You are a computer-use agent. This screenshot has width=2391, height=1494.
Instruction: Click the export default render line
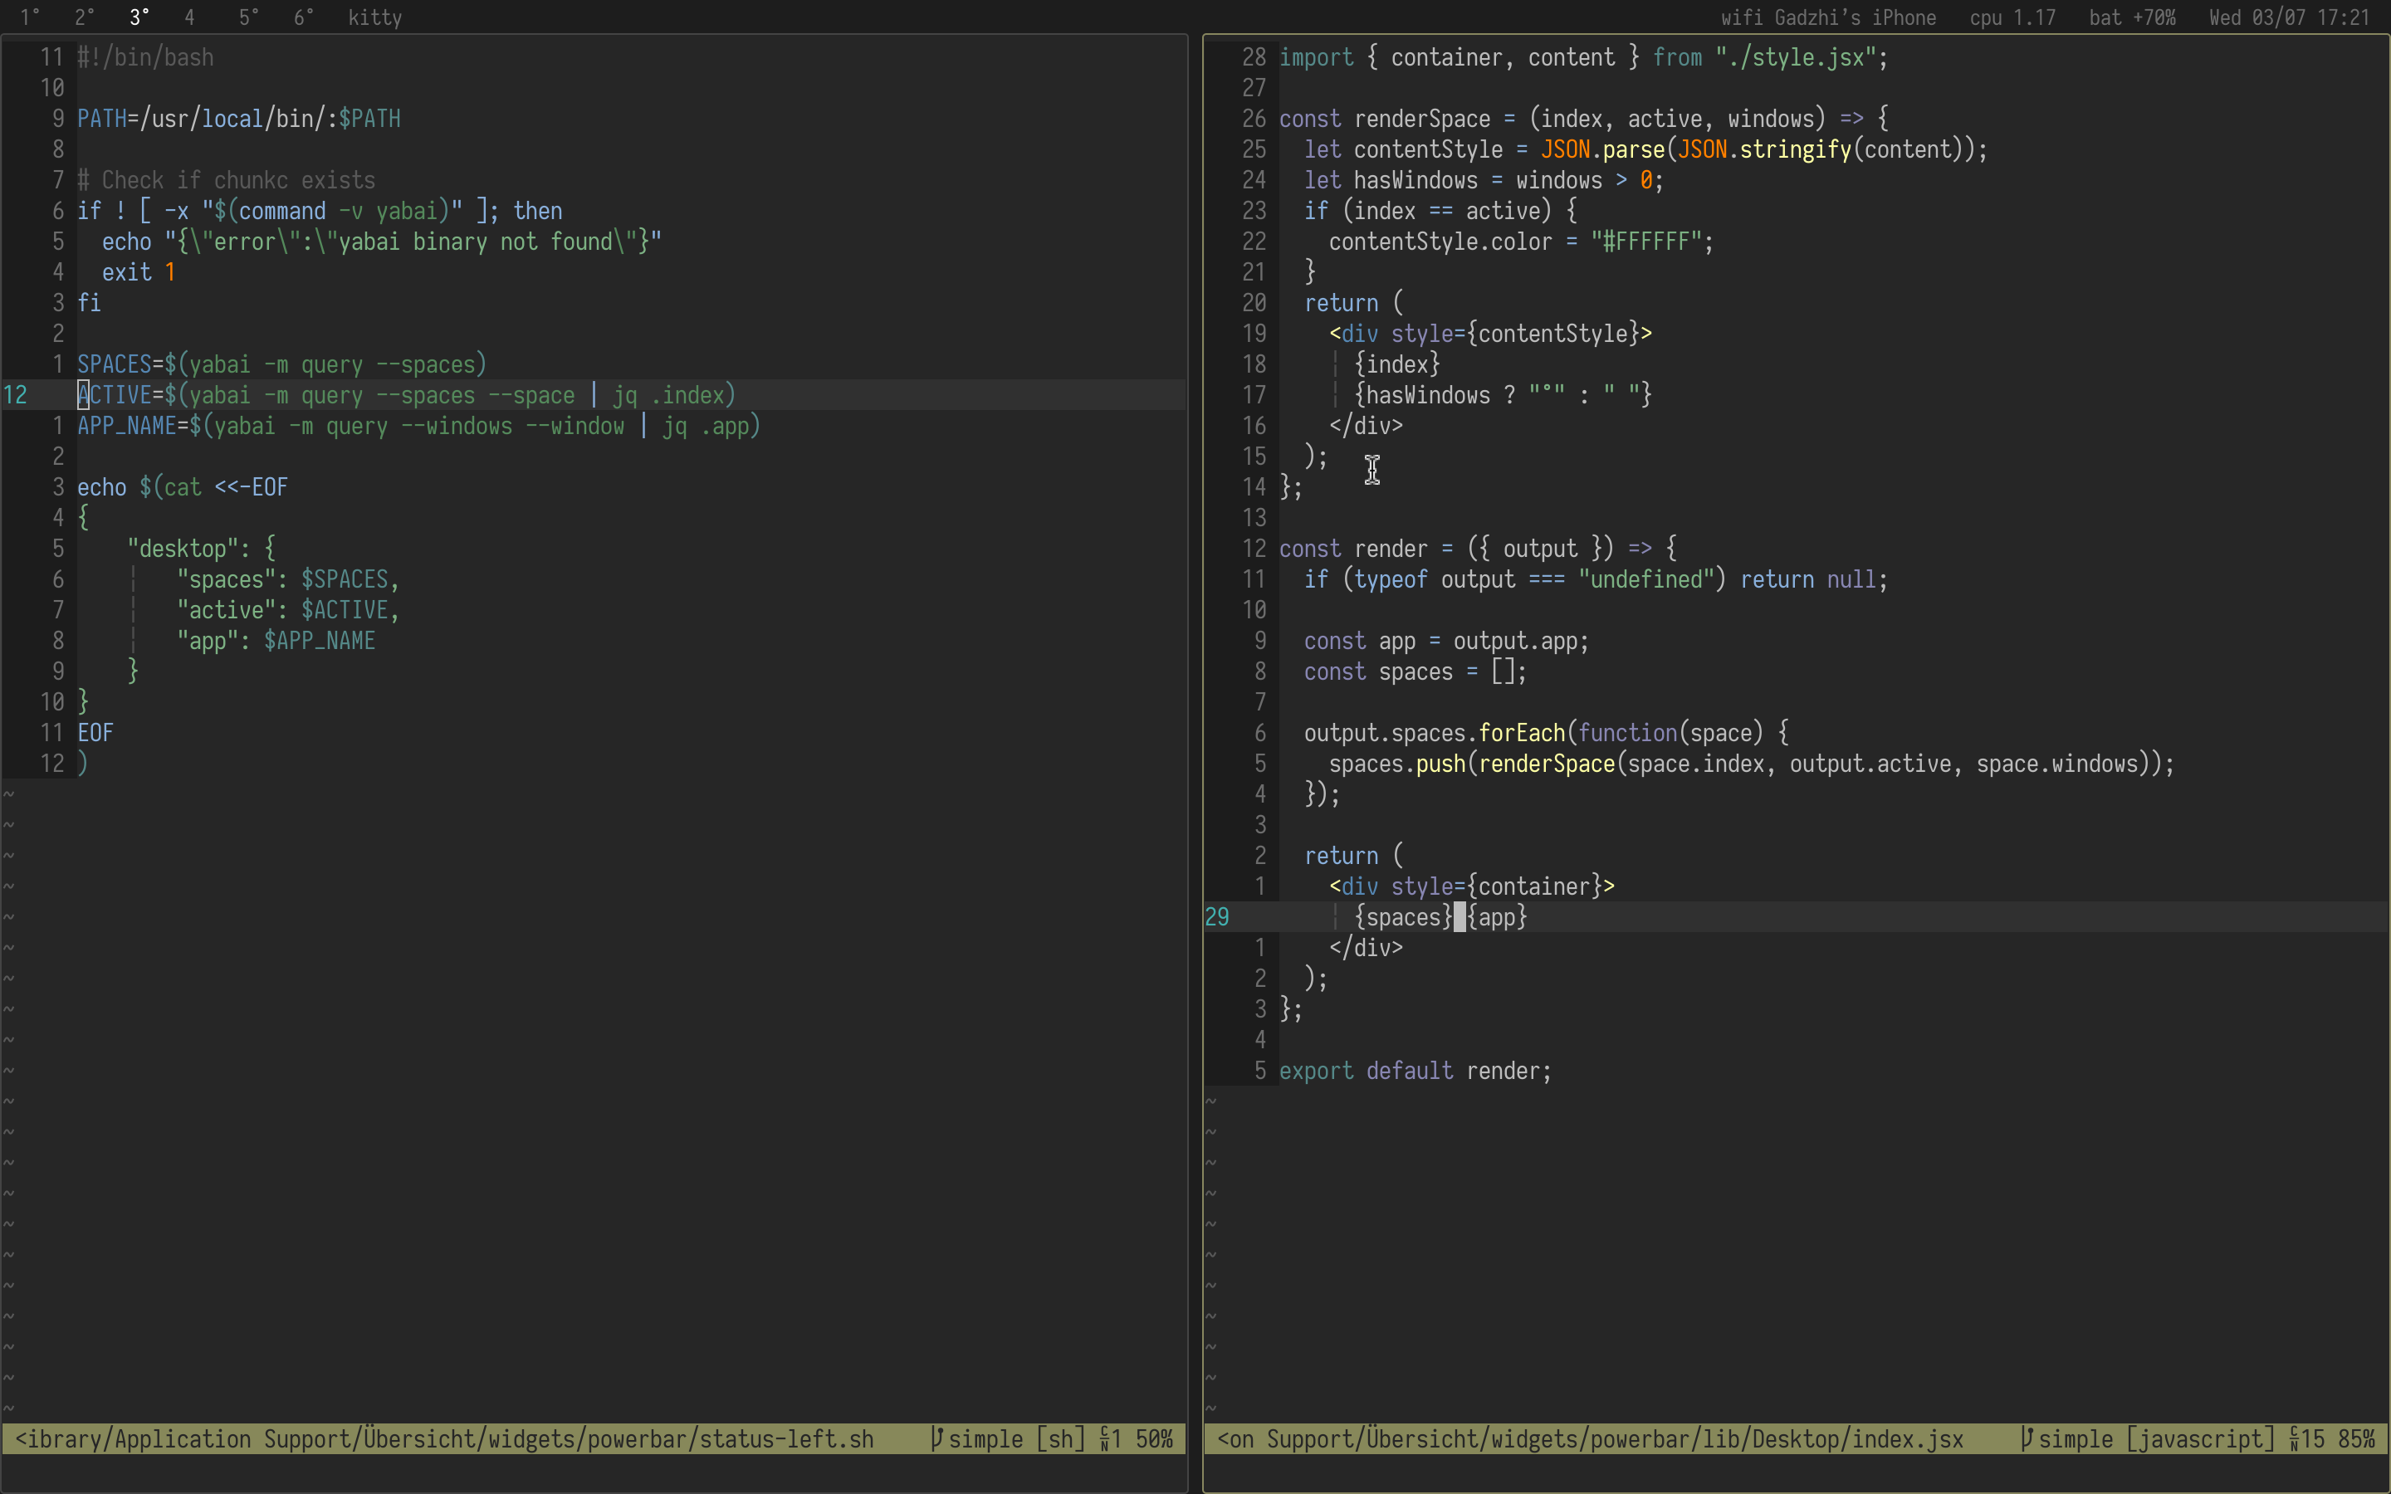1414,1070
